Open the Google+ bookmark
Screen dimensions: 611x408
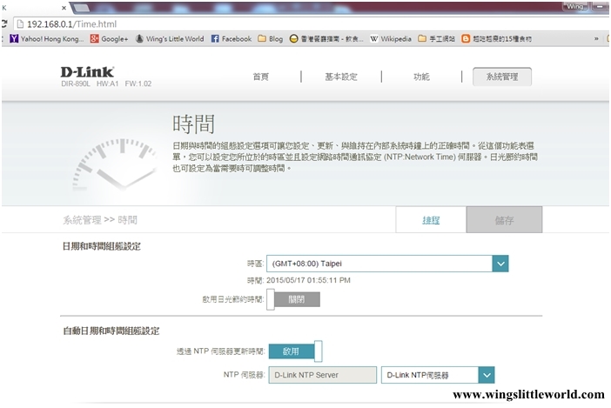coord(109,39)
